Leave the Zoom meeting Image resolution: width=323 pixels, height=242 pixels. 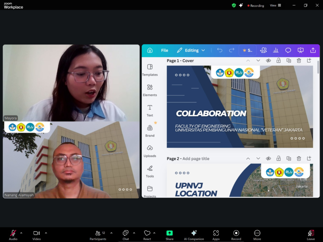pyautogui.click(x=311, y=235)
